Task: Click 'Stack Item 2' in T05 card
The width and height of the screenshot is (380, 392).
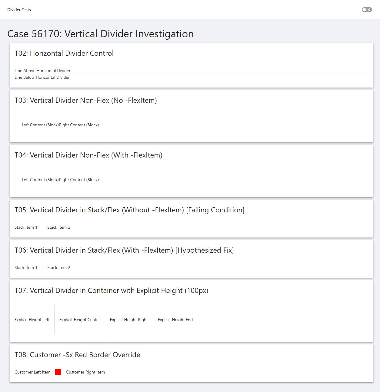Action: click(x=59, y=227)
